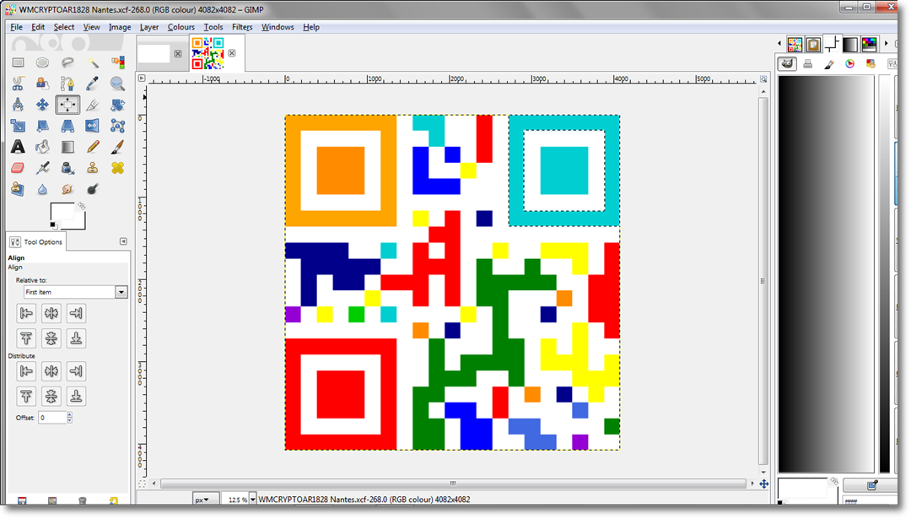Distribute horizontal centres of targets
The width and height of the screenshot is (911, 519).
tap(51, 370)
